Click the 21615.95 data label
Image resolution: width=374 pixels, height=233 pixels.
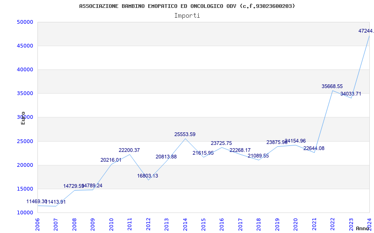(203, 153)
